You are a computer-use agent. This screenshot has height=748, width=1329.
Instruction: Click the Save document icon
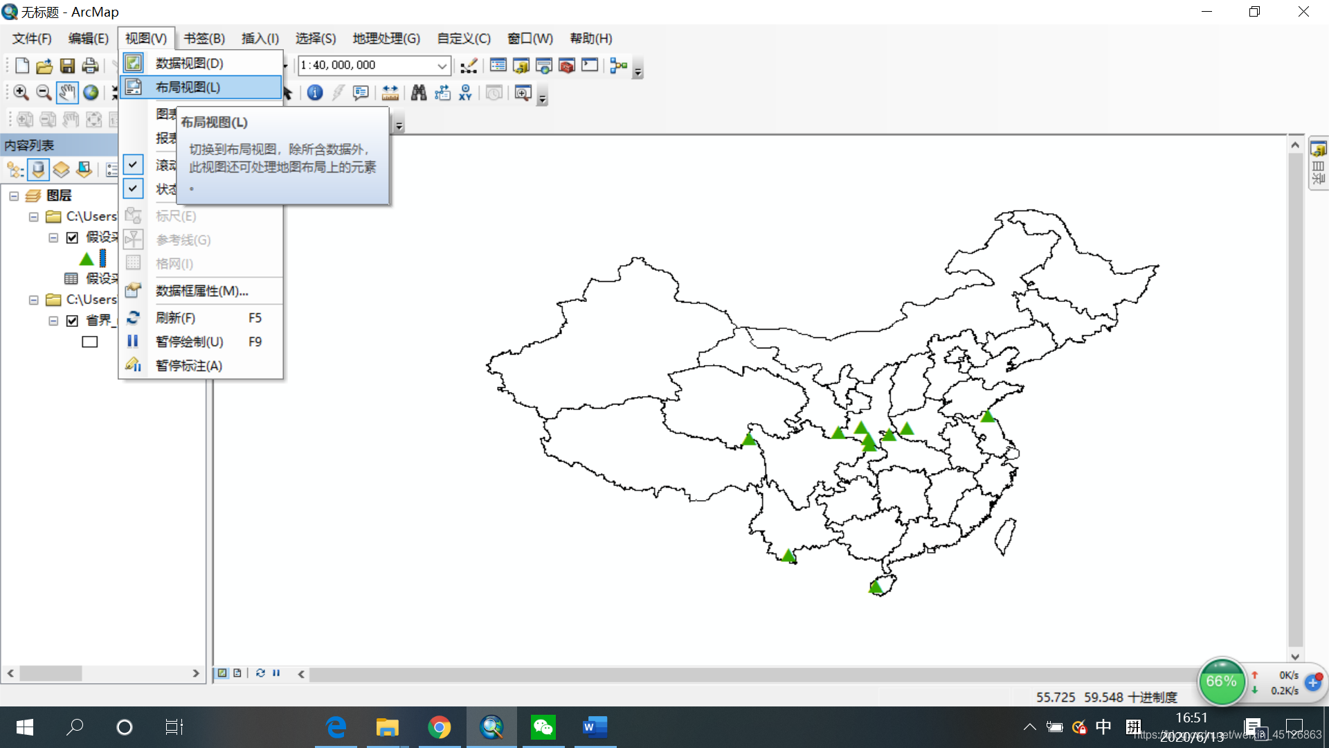click(x=67, y=66)
